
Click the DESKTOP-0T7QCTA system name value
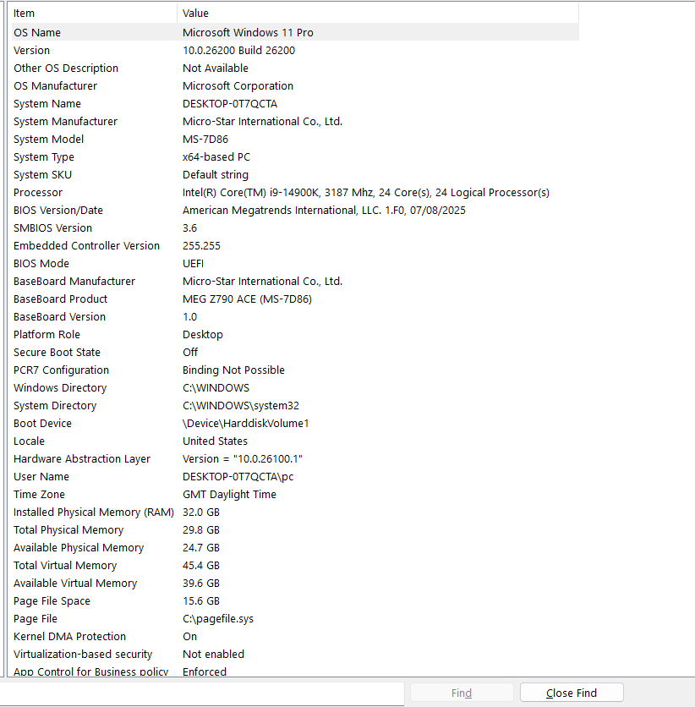(229, 104)
